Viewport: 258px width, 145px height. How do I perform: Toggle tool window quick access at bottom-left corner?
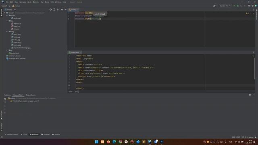tap(2, 137)
